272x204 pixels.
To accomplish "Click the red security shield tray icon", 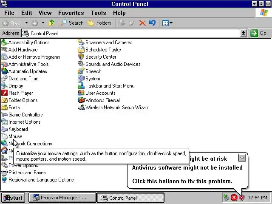I will pos(241,198).
